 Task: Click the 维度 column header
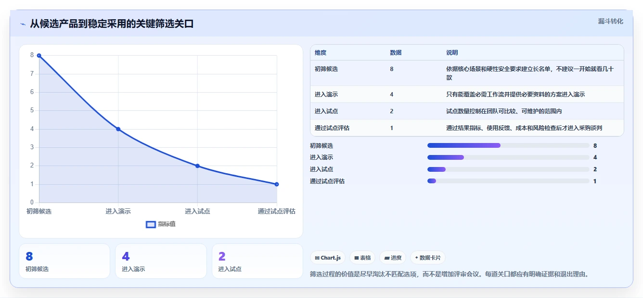[x=321, y=53]
